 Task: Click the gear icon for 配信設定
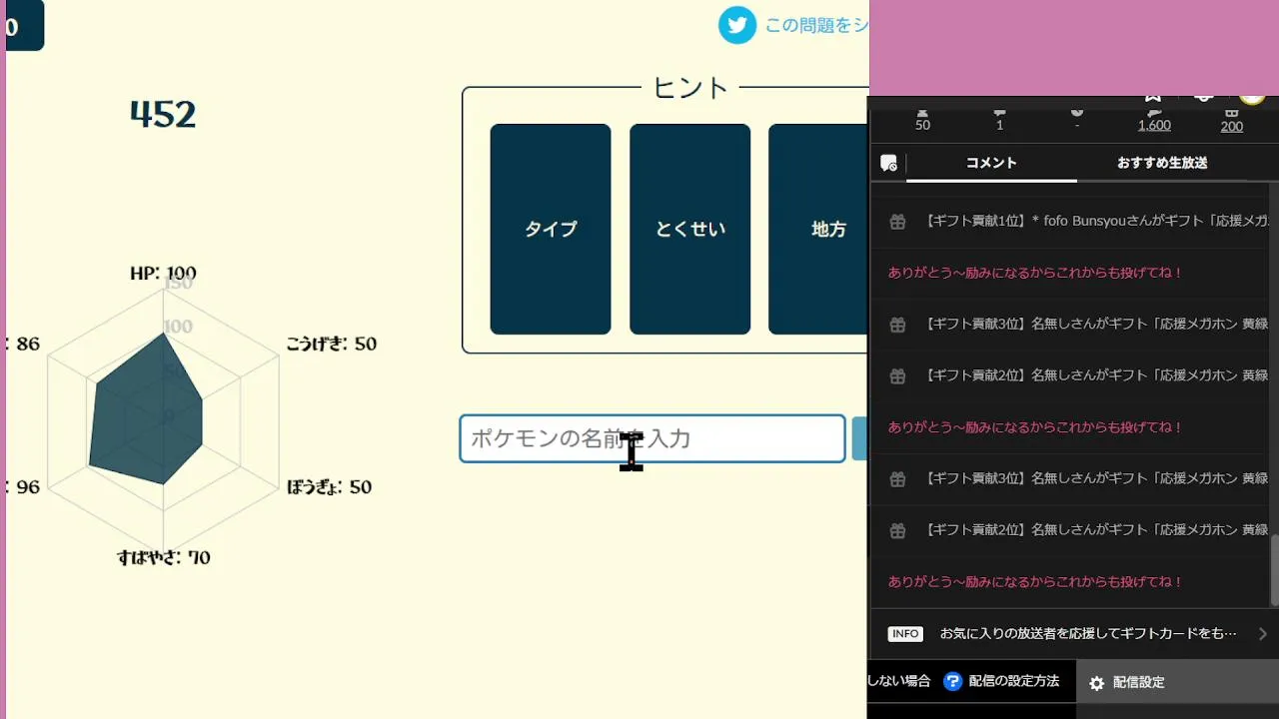tap(1096, 683)
